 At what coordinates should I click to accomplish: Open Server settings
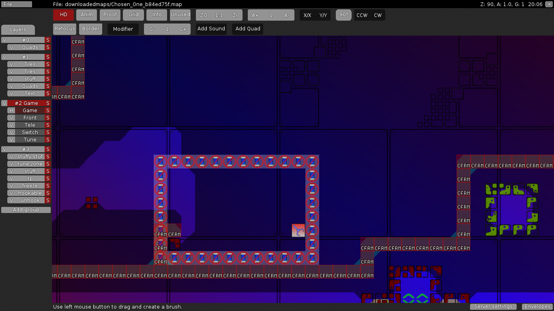point(493,307)
